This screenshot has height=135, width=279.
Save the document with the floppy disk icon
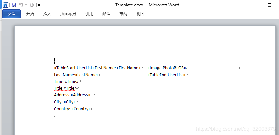click(14, 5)
